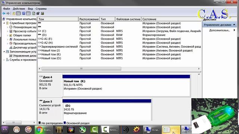This screenshot has height=134, width=239.
Task: Collapse Запоминающие устройства node
Action: point(4,52)
